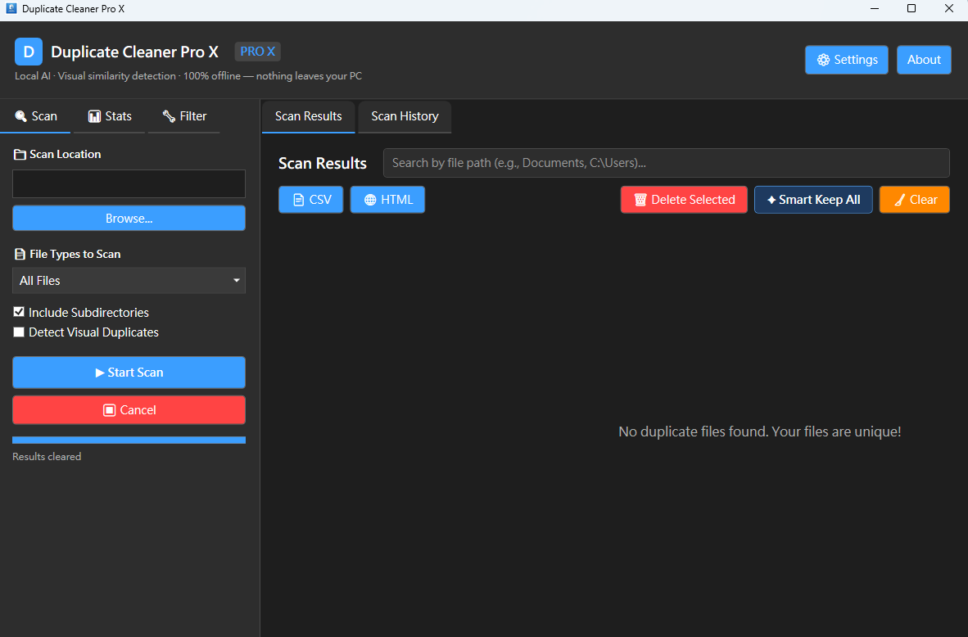Viewport: 968px width, 637px height.
Task: Click the scan progress bar
Action: (x=129, y=440)
